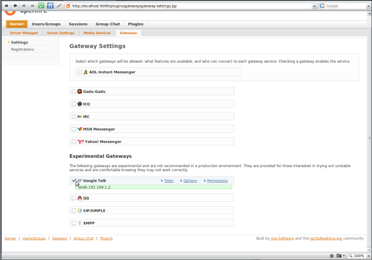372x260 pixels.
Task: Open the Server Settings subtab
Action: (x=60, y=33)
